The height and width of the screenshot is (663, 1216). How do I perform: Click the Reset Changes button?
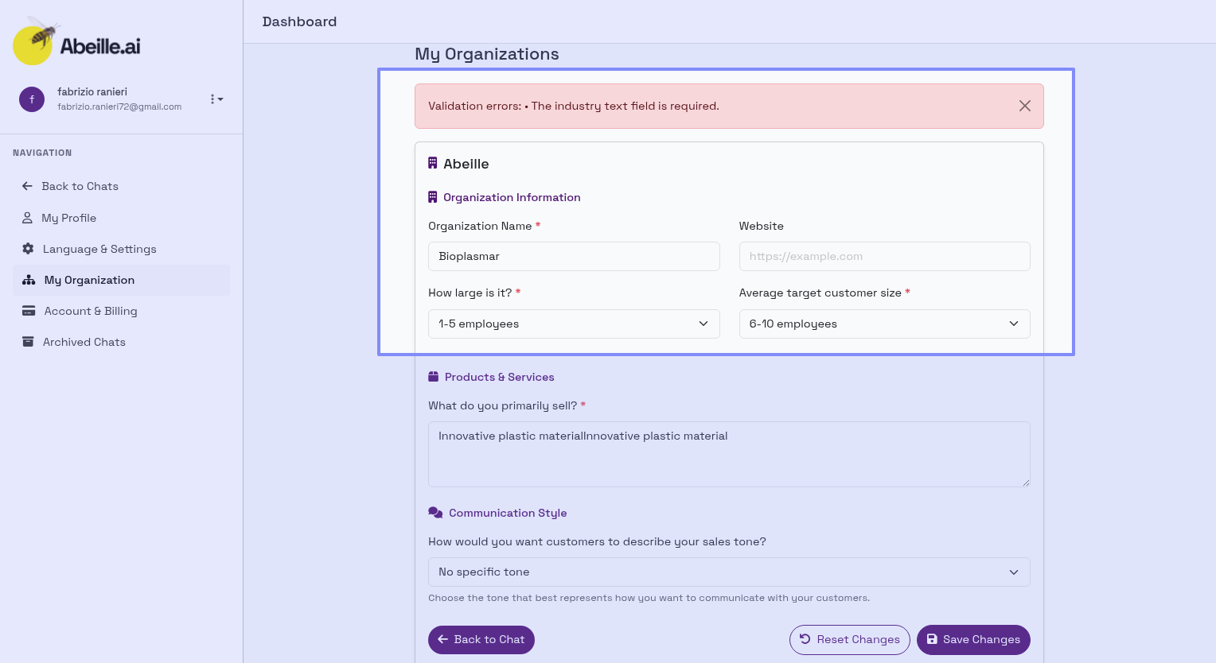(x=849, y=639)
